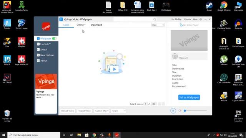Click the Import Video button
The width and height of the screenshot is (246, 138).
tap(85, 111)
